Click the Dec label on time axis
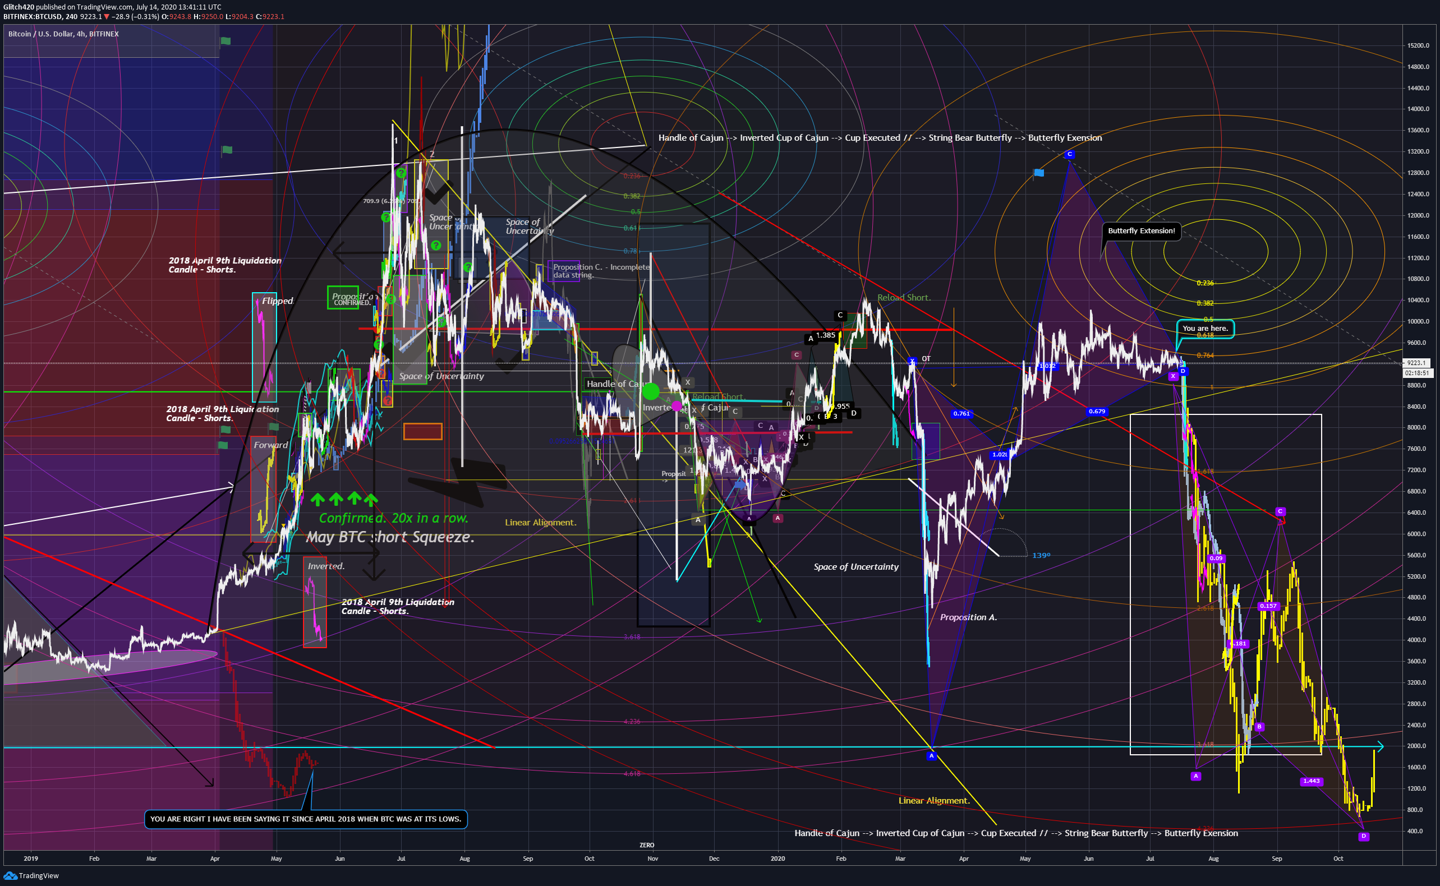Screen dimensions: 1440x886 pyautogui.click(x=714, y=859)
